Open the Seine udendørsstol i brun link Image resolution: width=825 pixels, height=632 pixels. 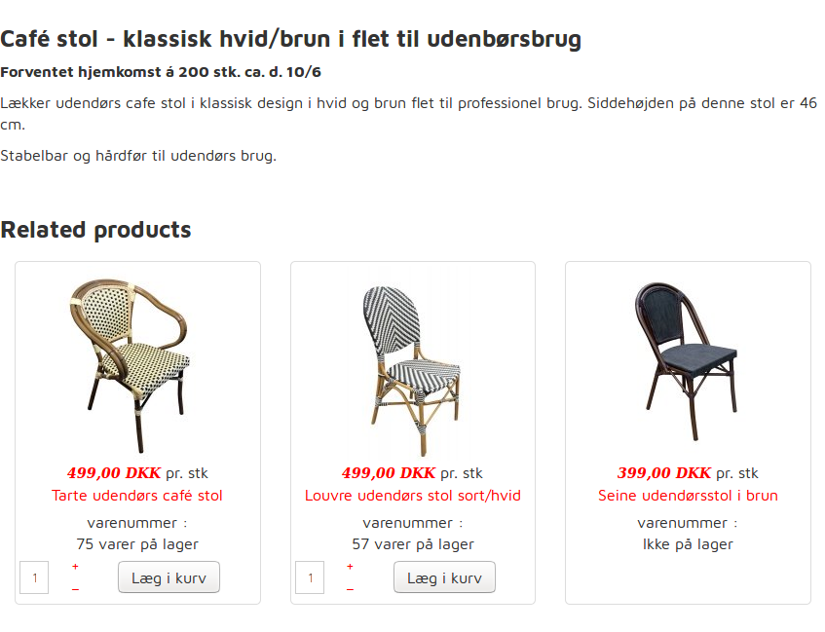(x=688, y=496)
